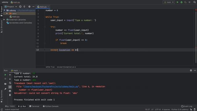Click the restore layout icon in Run panel
Screen dimensions: 197x111
tap(5, 84)
